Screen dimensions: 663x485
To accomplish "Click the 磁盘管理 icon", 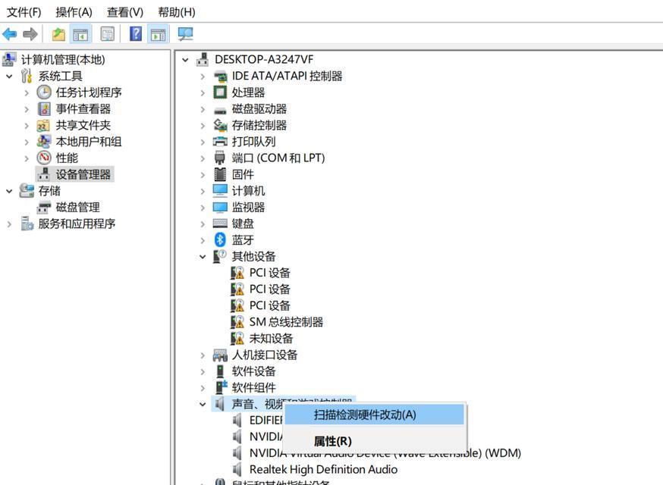I will (x=44, y=208).
